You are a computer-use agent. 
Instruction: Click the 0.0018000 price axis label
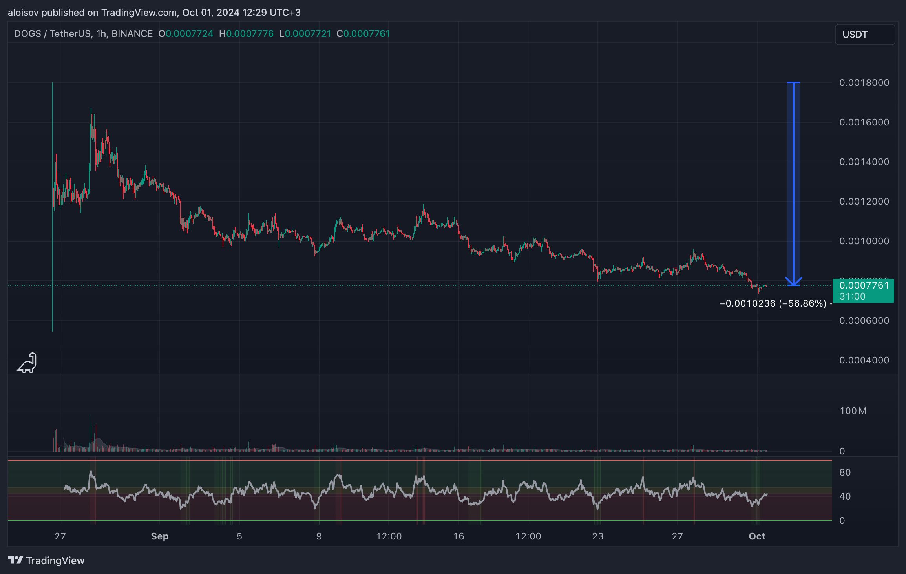(864, 83)
